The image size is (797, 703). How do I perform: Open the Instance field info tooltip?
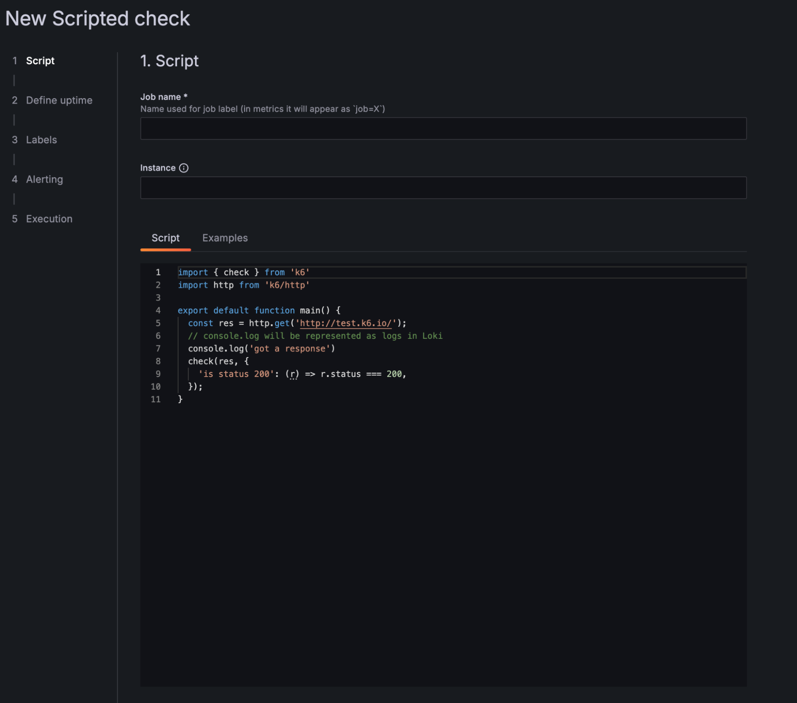[183, 168]
